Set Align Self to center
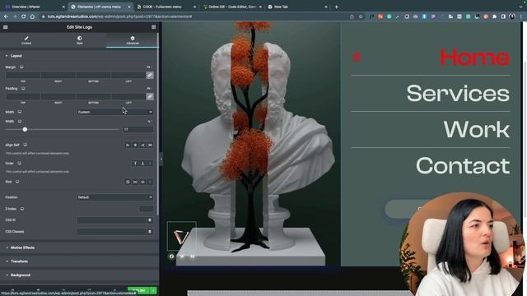 pyautogui.click(x=135, y=145)
